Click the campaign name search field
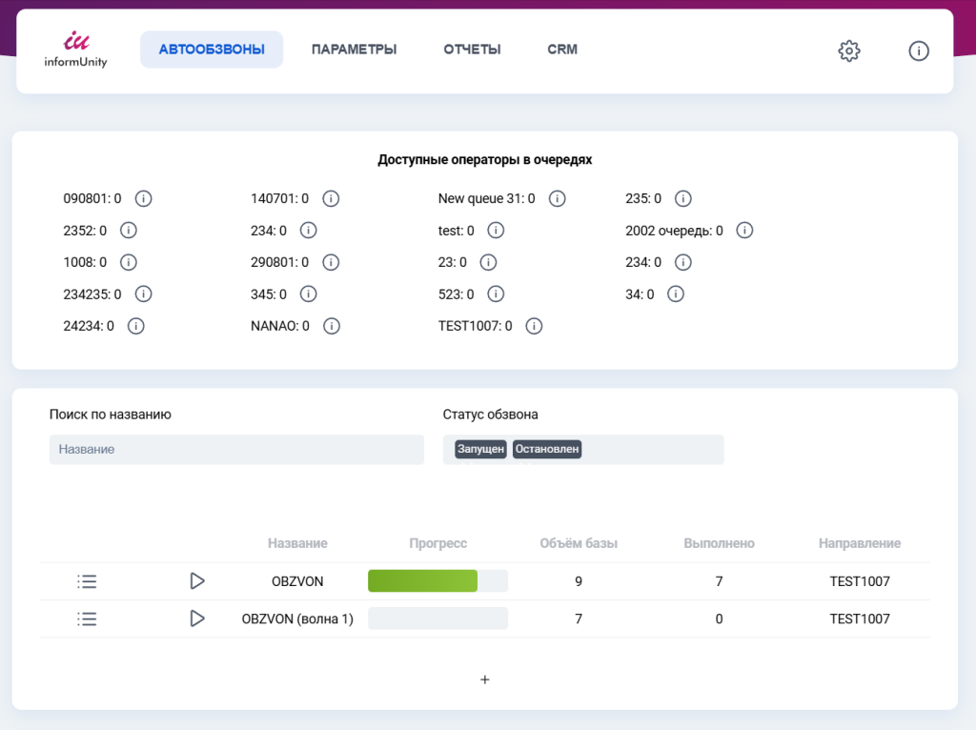Viewport: 976px width, 730px height. 236,449
